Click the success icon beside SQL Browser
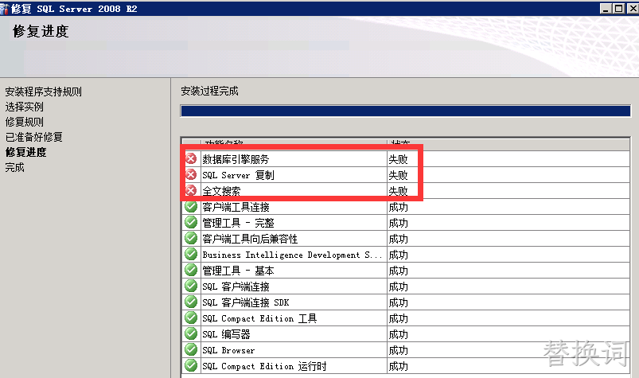 tap(191, 349)
